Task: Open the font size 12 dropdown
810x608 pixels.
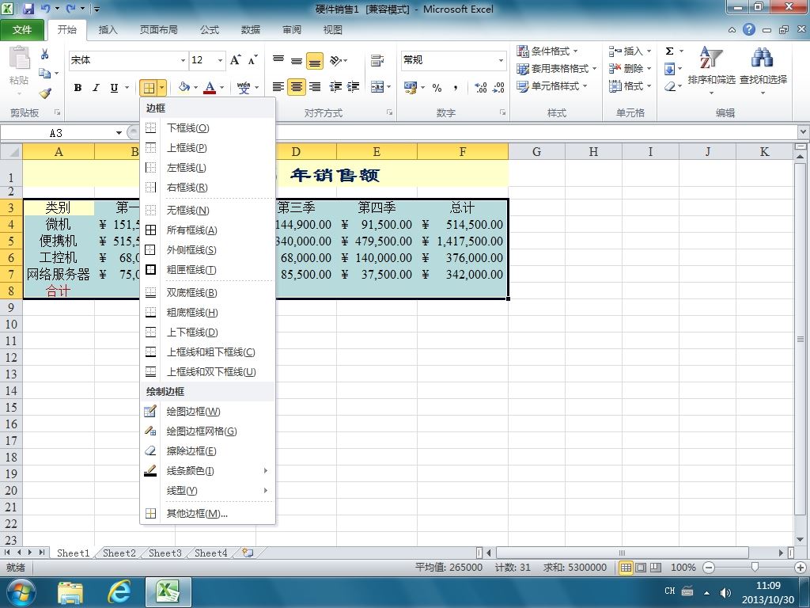Action: point(221,60)
